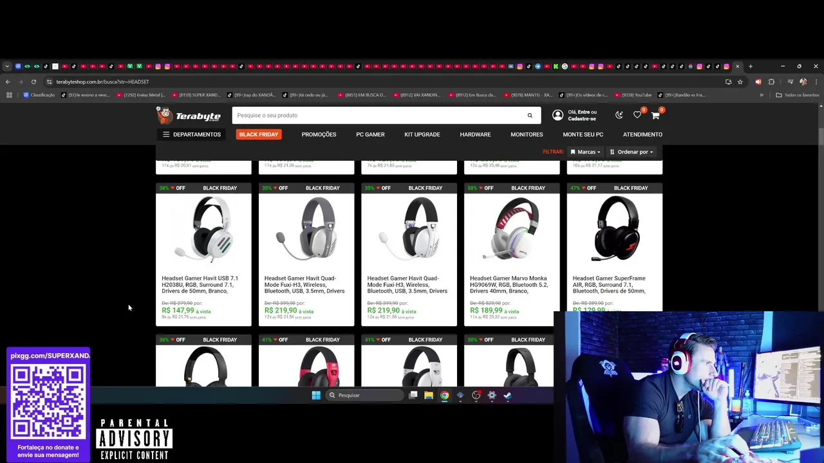The height and width of the screenshot is (463, 824).
Task: Expand the bookmarks overflow chevron
Action: pyautogui.click(x=762, y=95)
